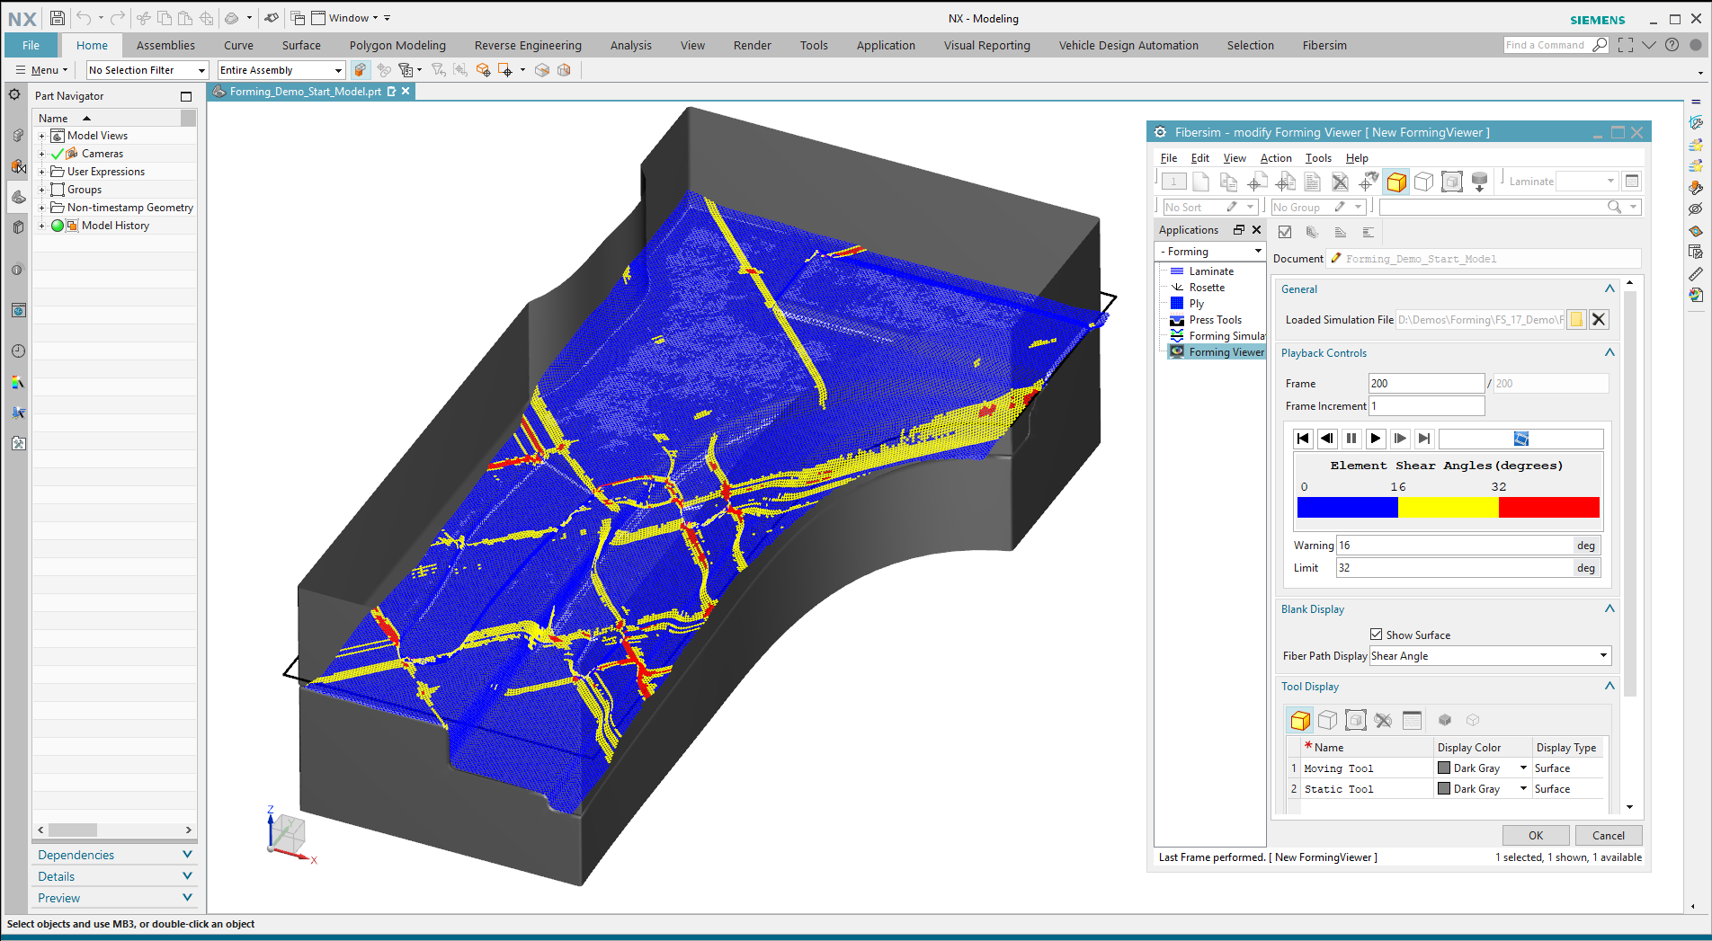
Task: Collapse the Playback Controls section
Action: point(1609,352)
